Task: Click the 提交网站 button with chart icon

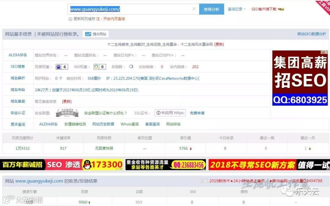Action: coord(96,34)
